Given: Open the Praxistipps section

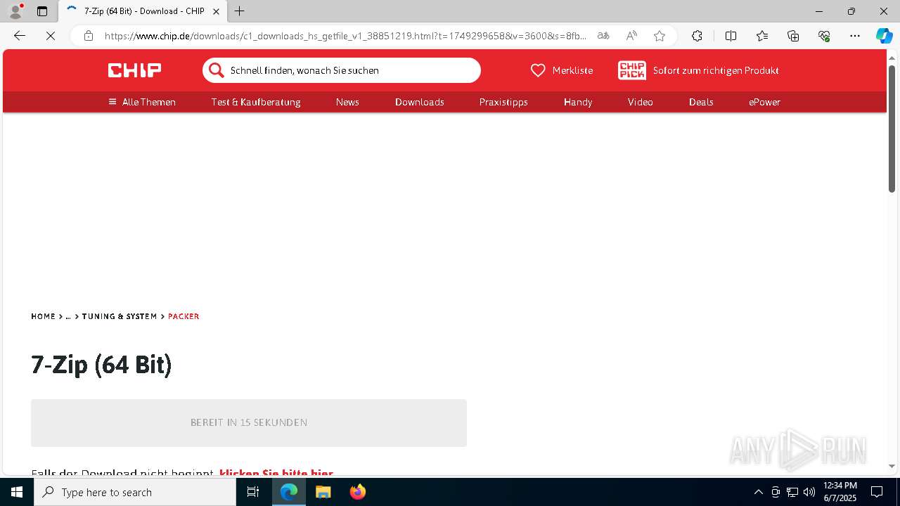Looking at the screenshot, I should click(503, 102).
